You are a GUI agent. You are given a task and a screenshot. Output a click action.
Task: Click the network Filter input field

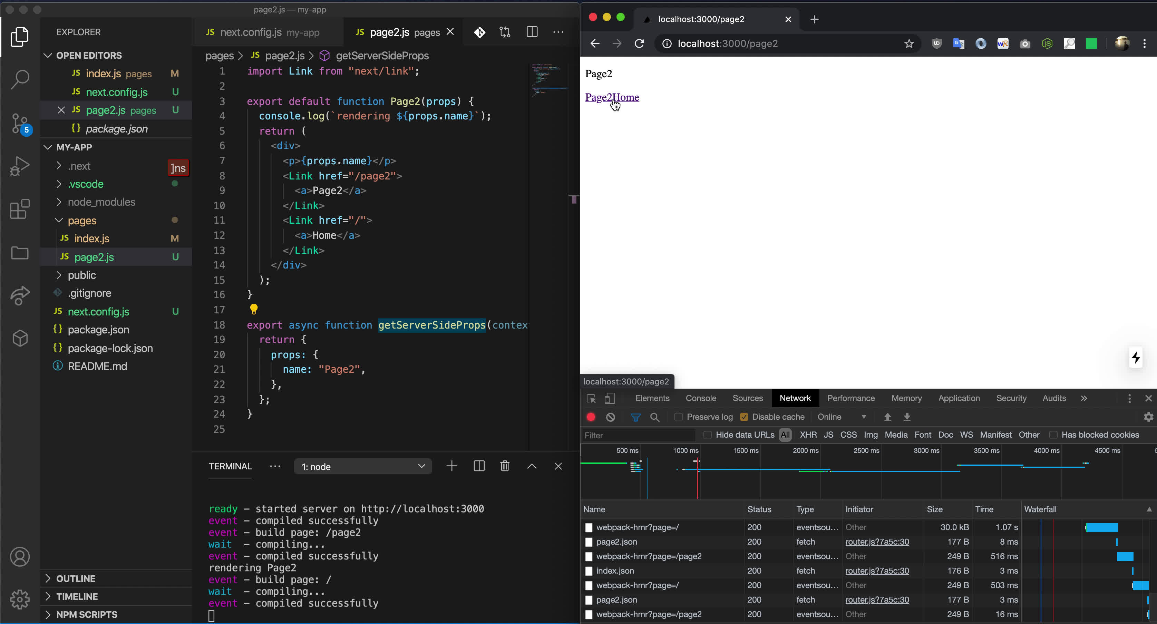pyautogui.click(x=638, y=435)
